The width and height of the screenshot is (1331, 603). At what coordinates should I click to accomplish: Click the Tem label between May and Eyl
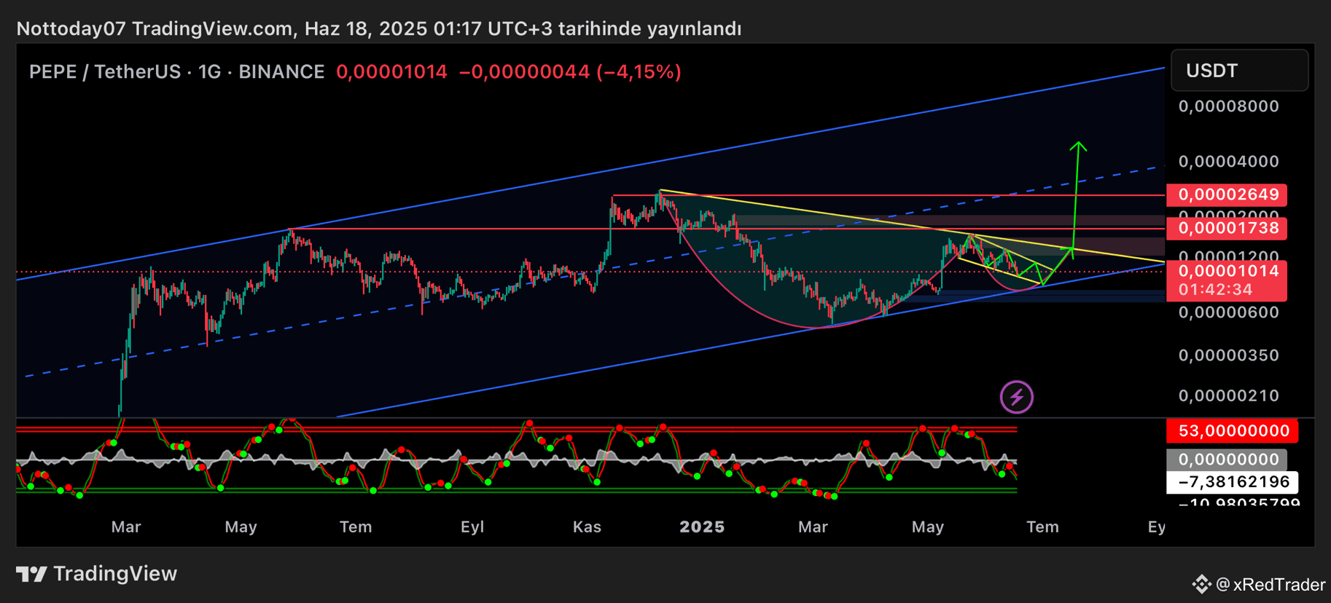pyautogui.click(x=356, y=527)
